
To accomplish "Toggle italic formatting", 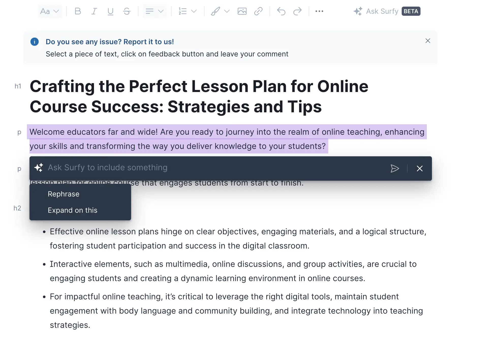I will pyautogui.click(x=94, y=11).
